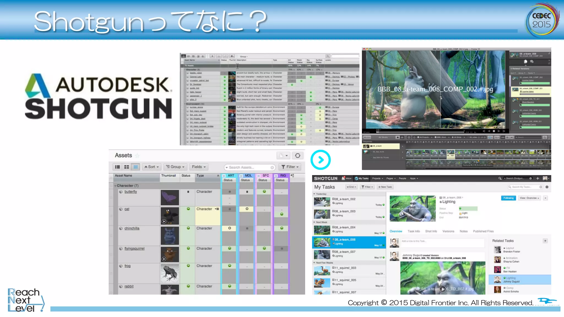Open My Tasks settings gear
564x317 pixels.
click(547, 187)
